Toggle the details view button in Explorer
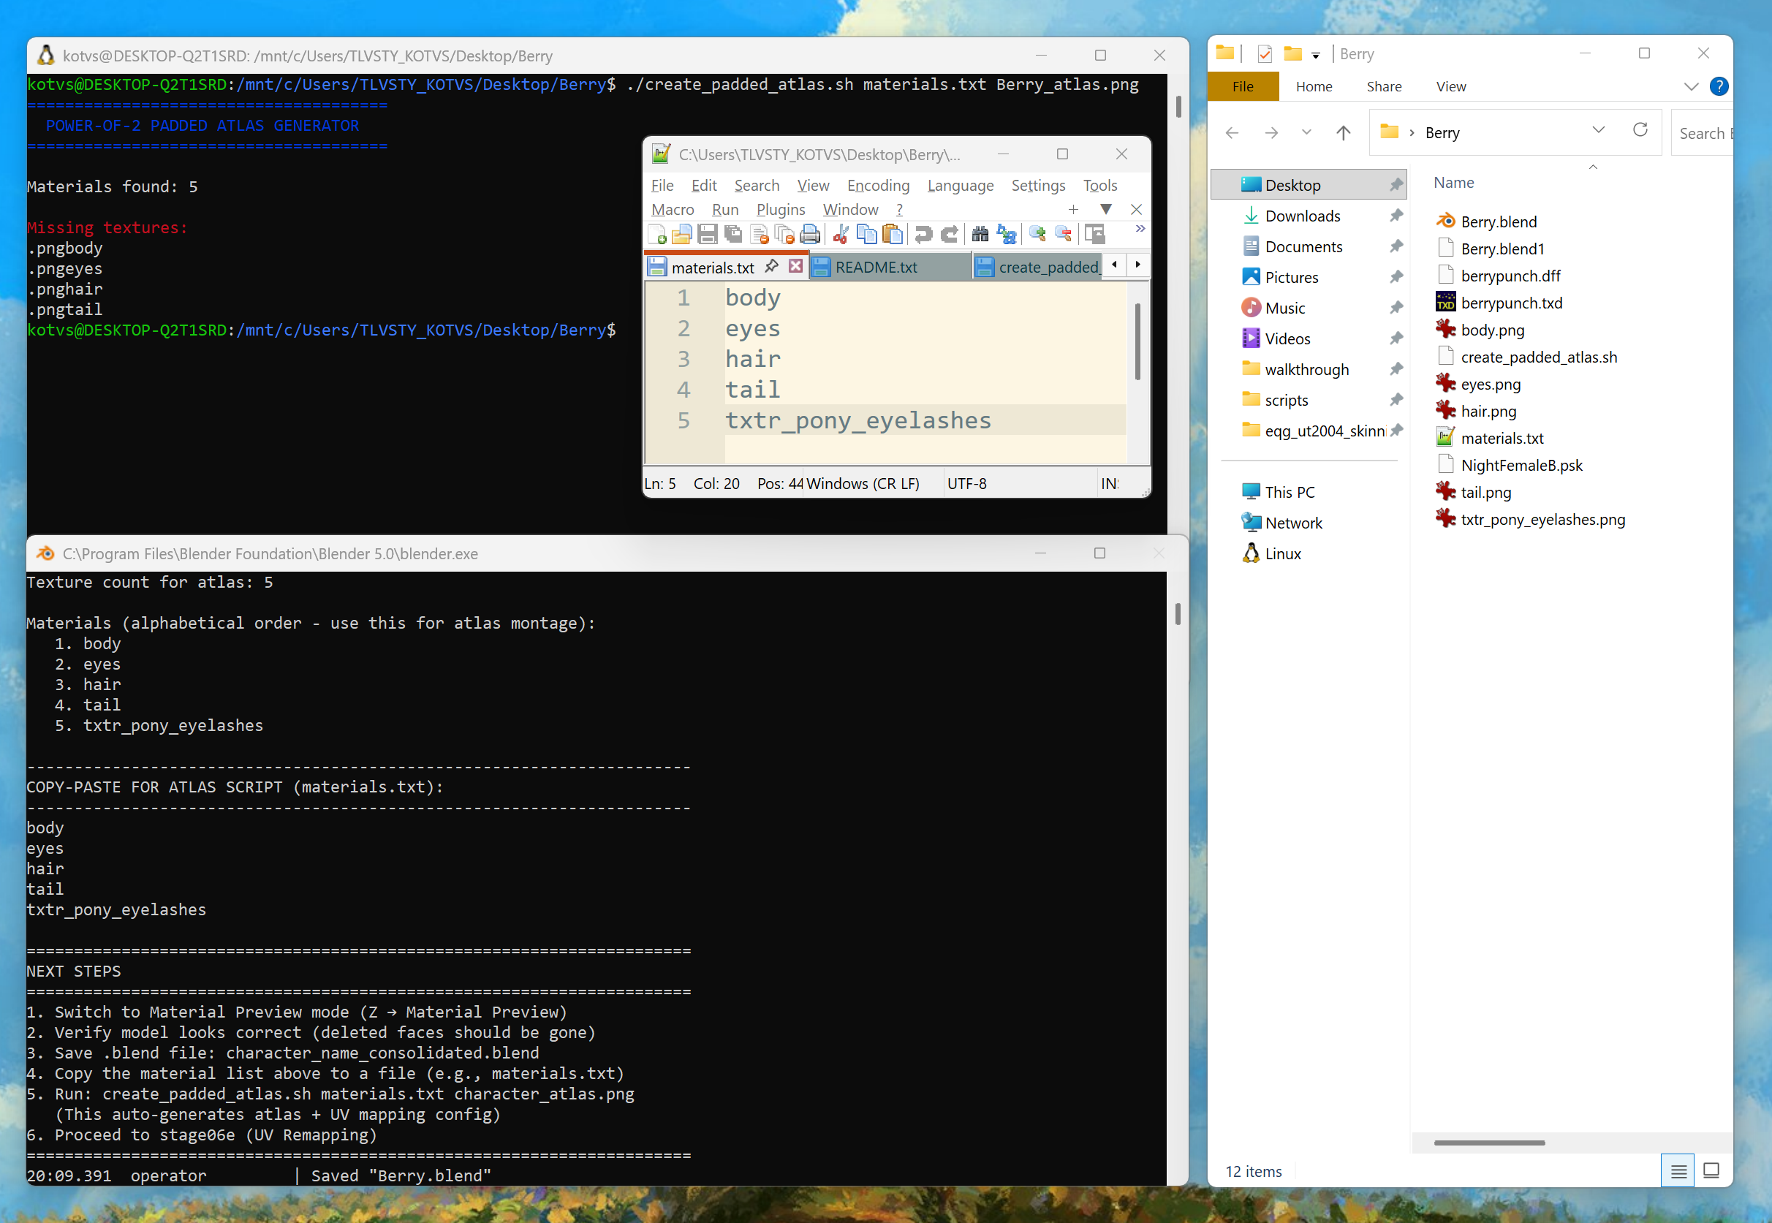The width and height of the screenshot is (1772, 1223). point(1678,1170)
